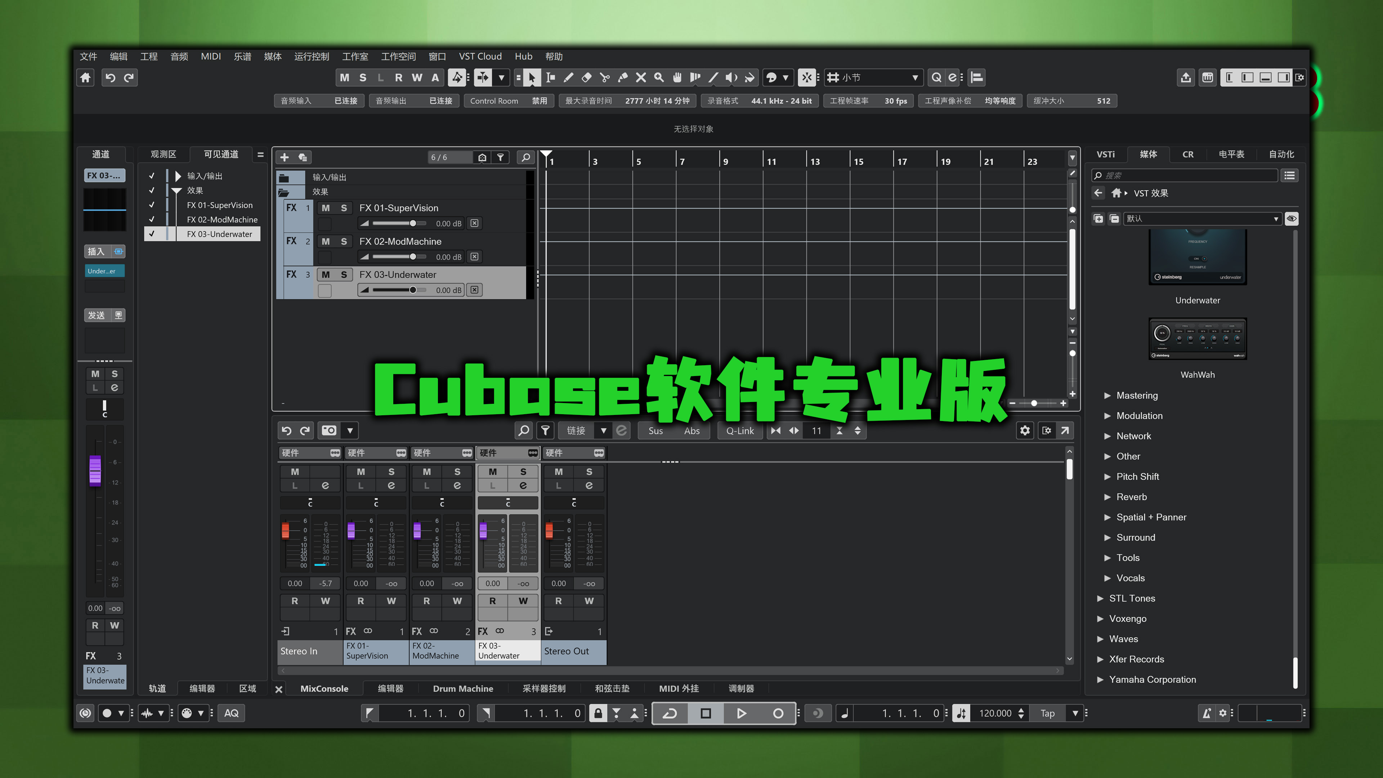Mute the Stereo In mixer channel
Viewport: 1383px width, 778px height.
click(295, 471)
